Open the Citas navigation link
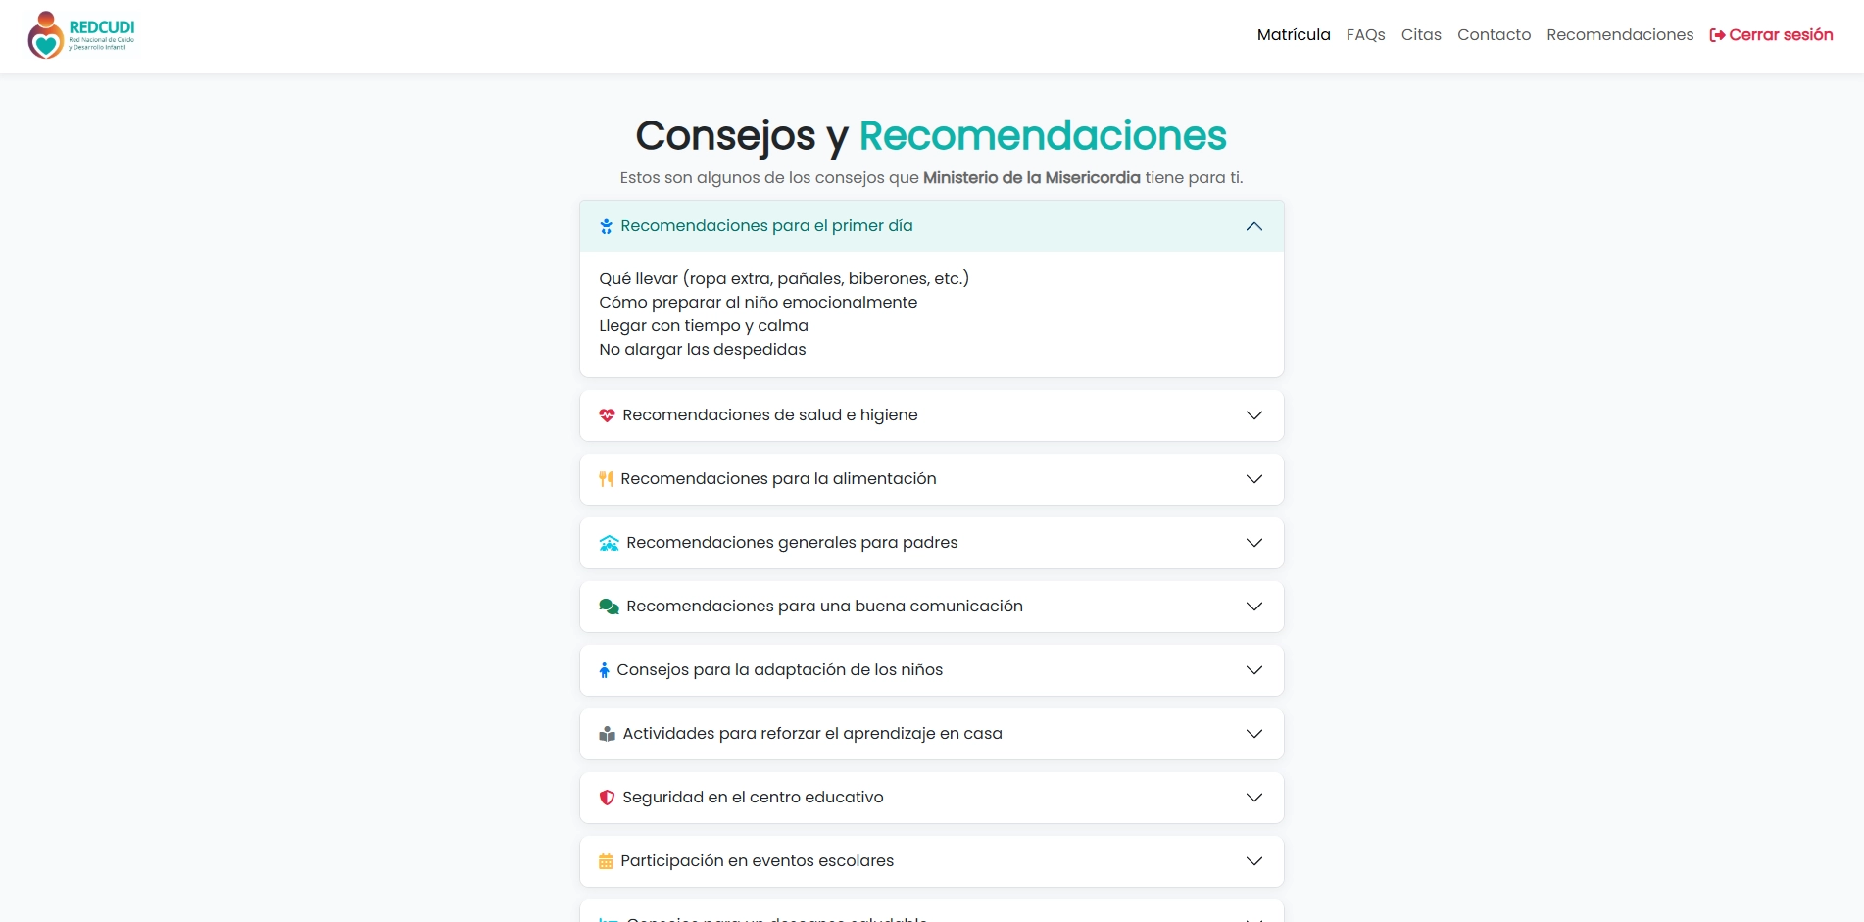The height and width of the screenshot is (922, 1864). click(1420, 35)
